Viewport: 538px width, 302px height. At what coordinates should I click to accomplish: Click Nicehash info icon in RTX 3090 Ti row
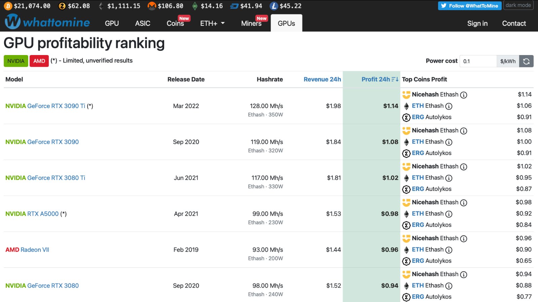coord(464,95)
